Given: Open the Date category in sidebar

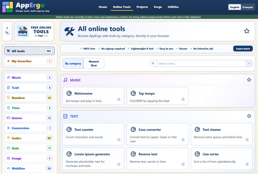Looking at the screenshot, I should pos(30,148).
